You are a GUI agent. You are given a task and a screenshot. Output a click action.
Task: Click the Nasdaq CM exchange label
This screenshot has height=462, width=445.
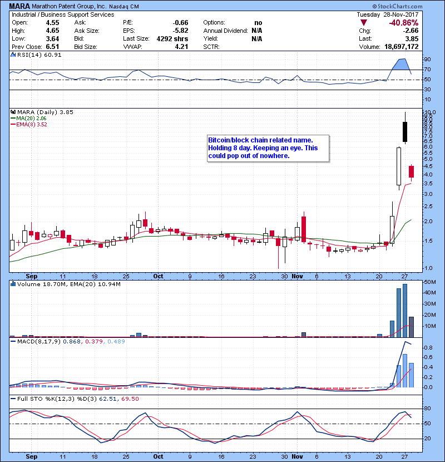click(x=124, y=7)
